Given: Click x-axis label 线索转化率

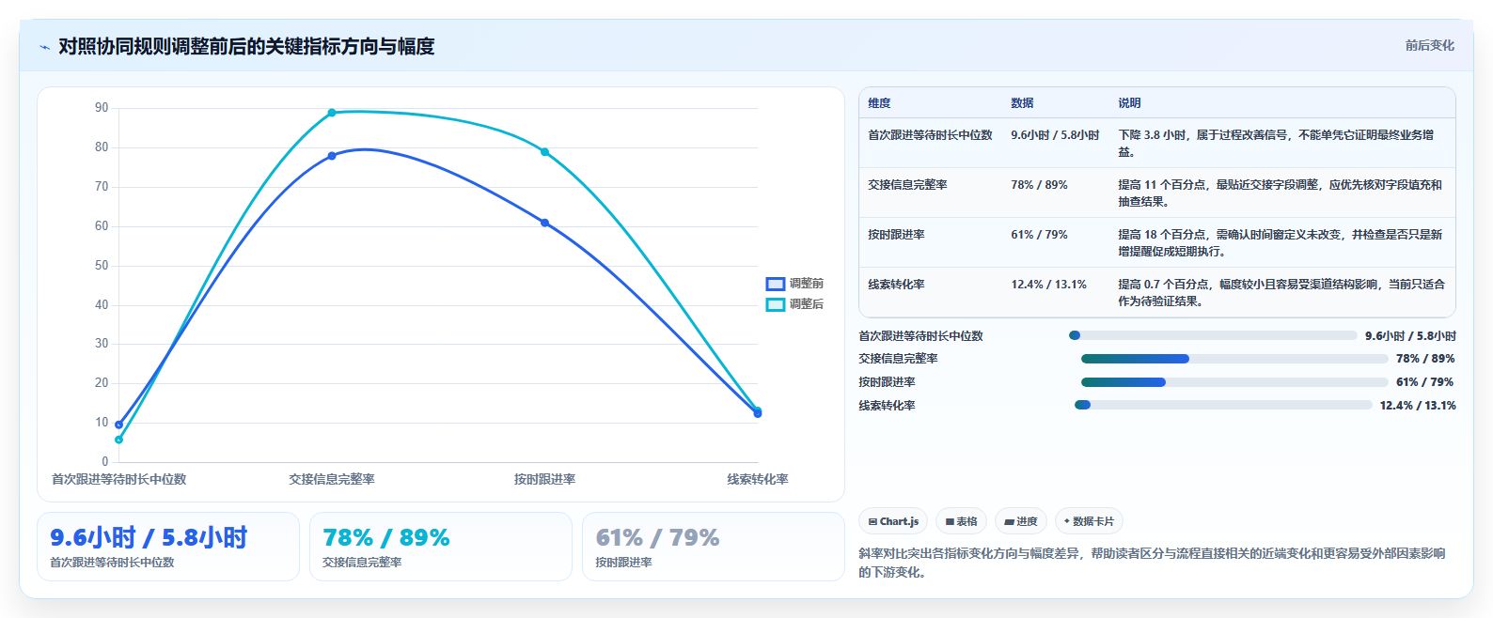Looking at the screenshot, I should [758, 479].
